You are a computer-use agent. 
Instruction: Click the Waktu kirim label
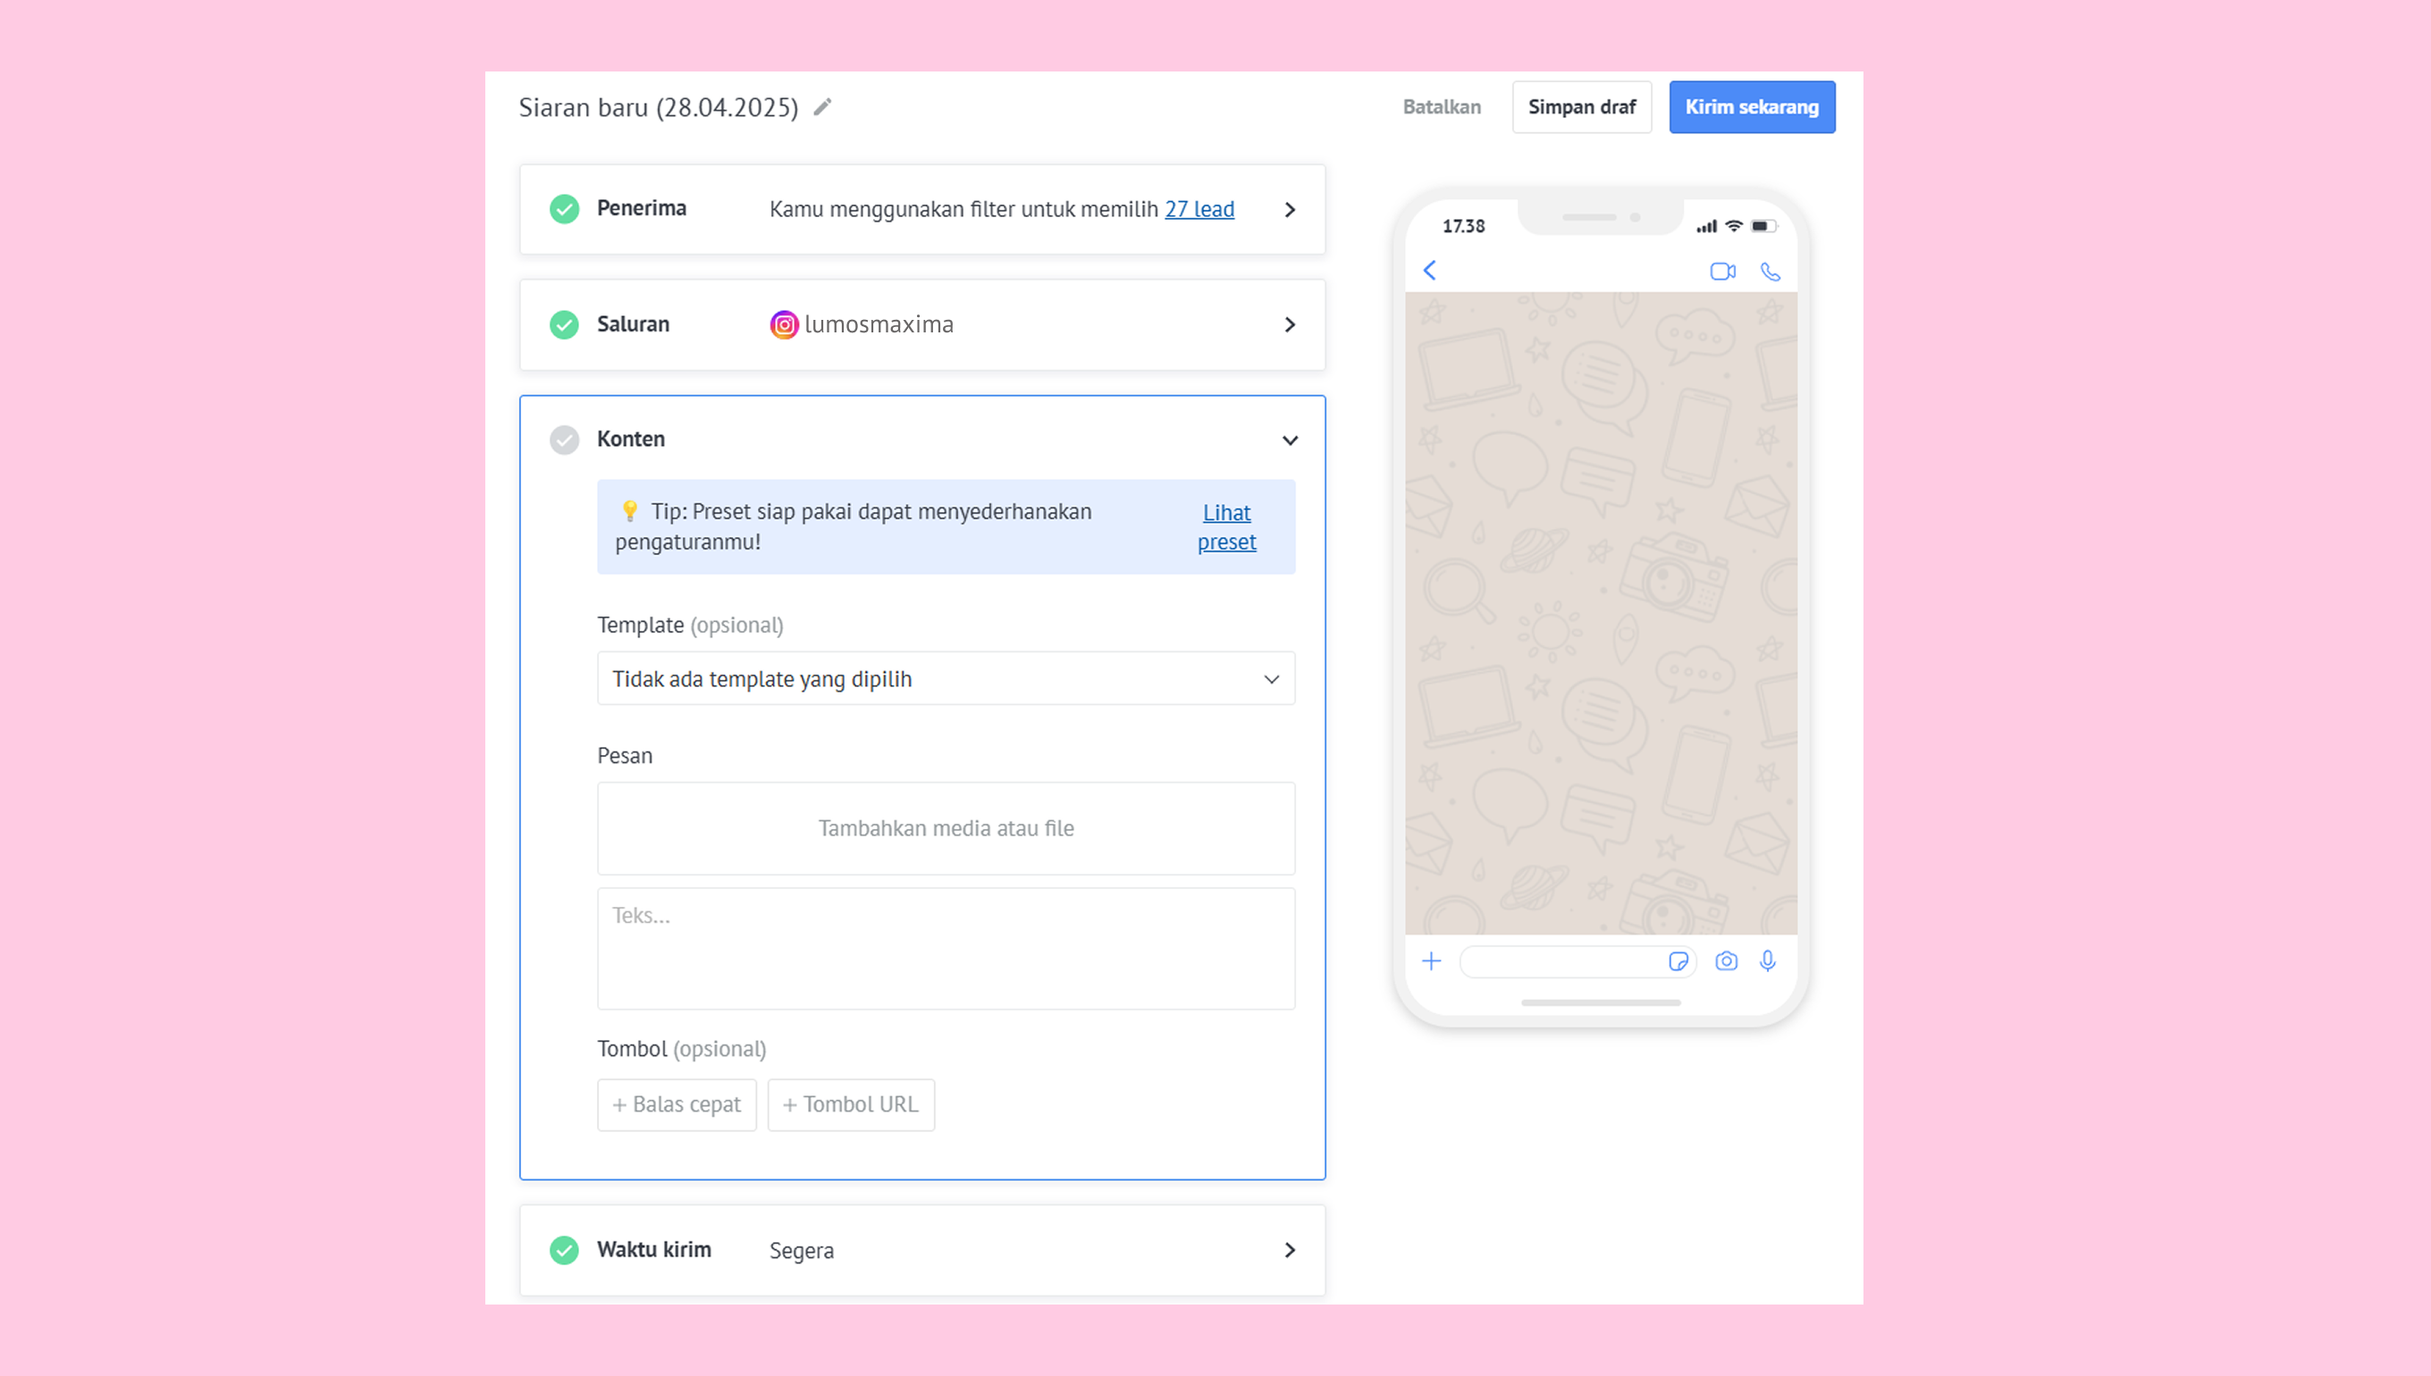pos(654,1249)
